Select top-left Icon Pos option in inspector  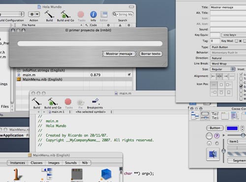coord(214,85)
